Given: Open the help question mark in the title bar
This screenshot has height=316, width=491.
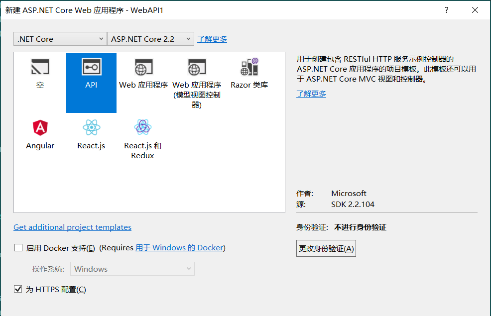Looking at the screenshot, I should click(447, 10).
